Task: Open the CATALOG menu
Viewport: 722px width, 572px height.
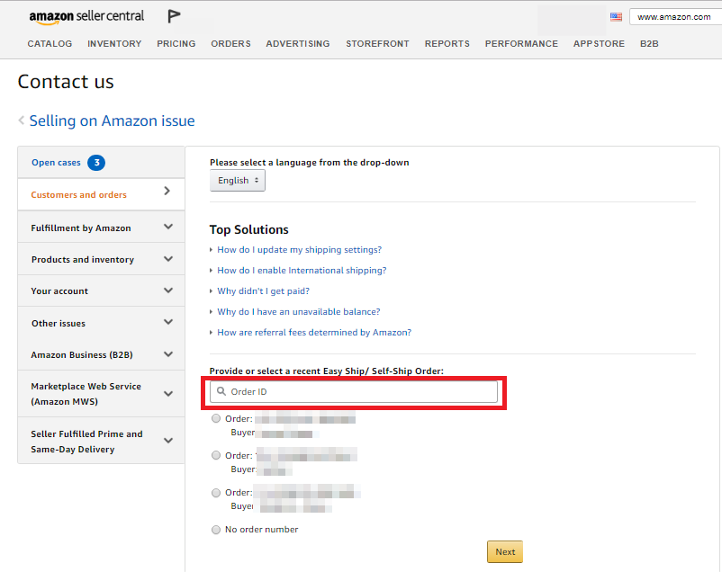Action: (50, 44)
